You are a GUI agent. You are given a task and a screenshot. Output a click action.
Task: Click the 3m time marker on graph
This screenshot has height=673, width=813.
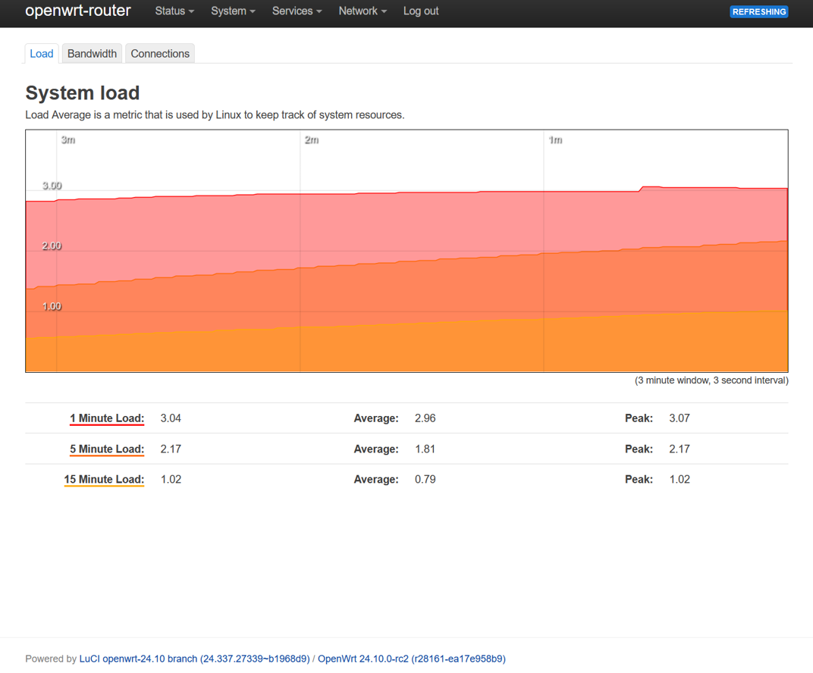[68, 140]
